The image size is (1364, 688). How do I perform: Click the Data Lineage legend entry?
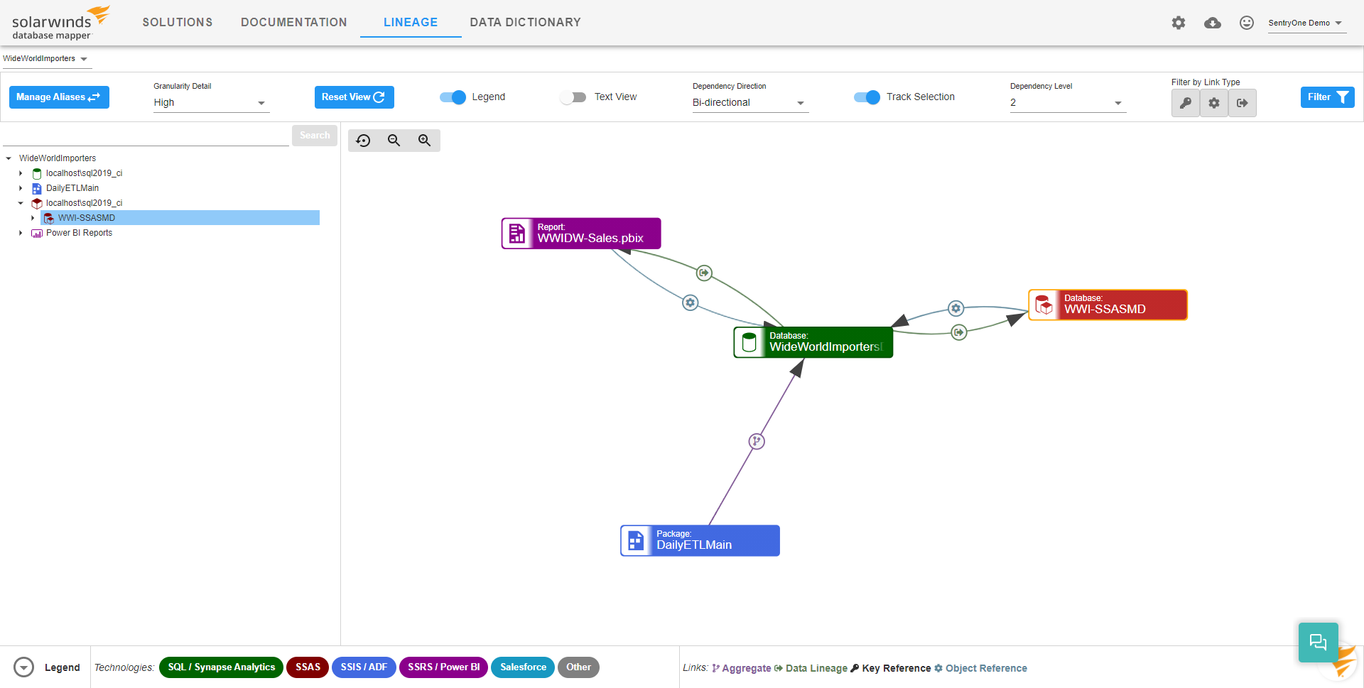point(811,668)
